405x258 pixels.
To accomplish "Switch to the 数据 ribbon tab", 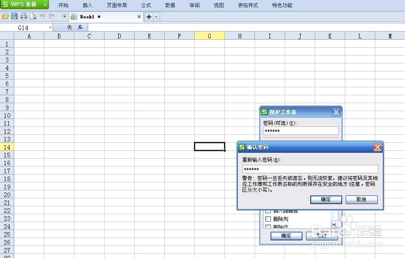I will click(x=170, y=5).
